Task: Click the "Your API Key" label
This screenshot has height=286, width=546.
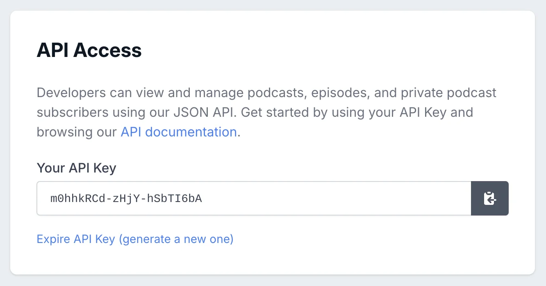Action: pos(77,168)
